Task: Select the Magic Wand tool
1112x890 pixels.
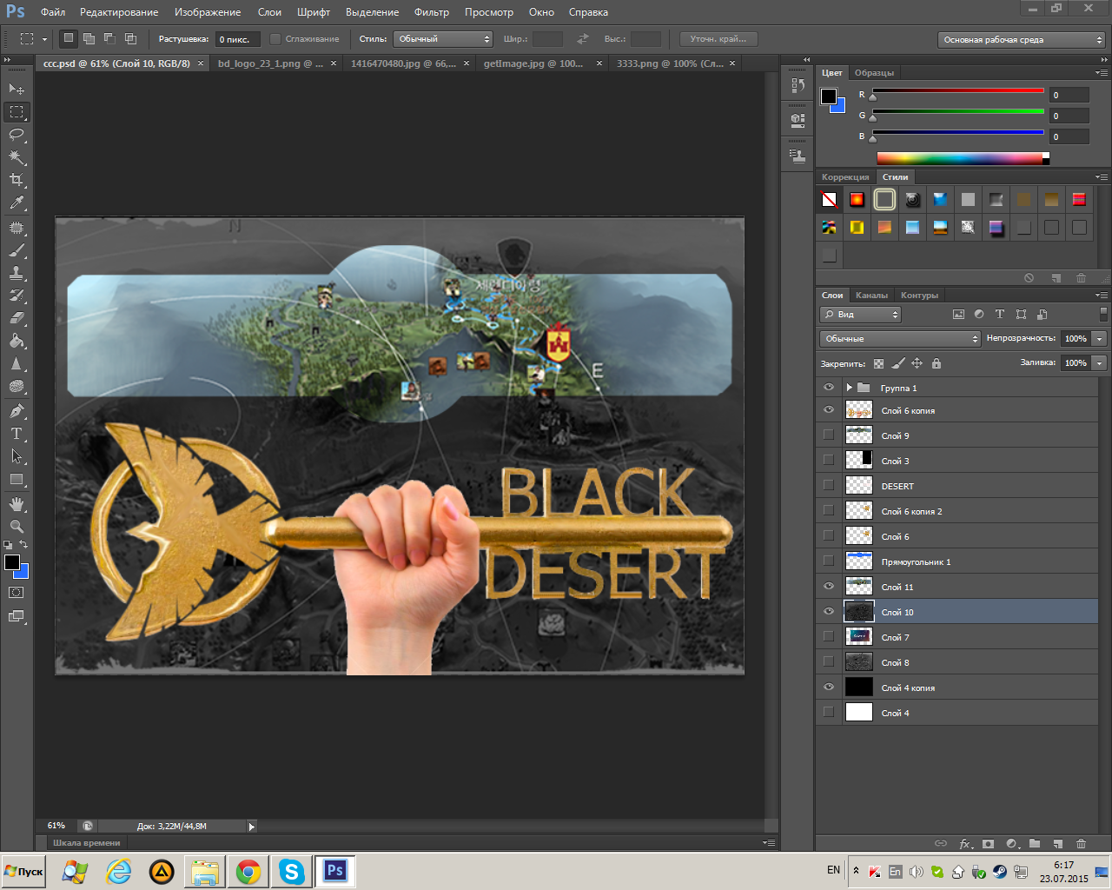Action: 17,157
